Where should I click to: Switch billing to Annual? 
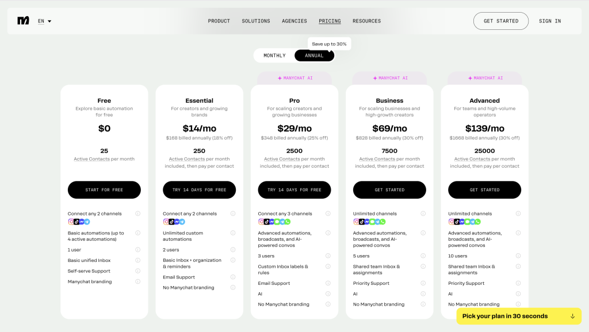pos(314,56)
